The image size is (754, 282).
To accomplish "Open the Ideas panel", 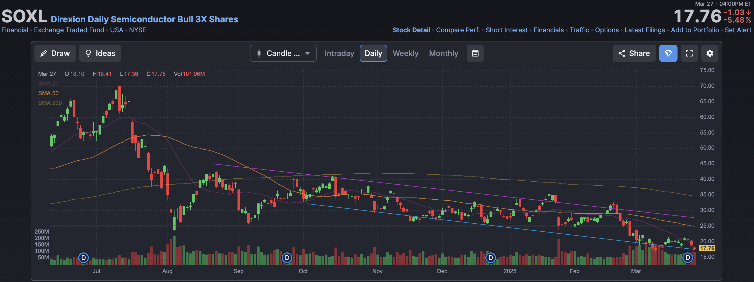I will coord(100,53).
